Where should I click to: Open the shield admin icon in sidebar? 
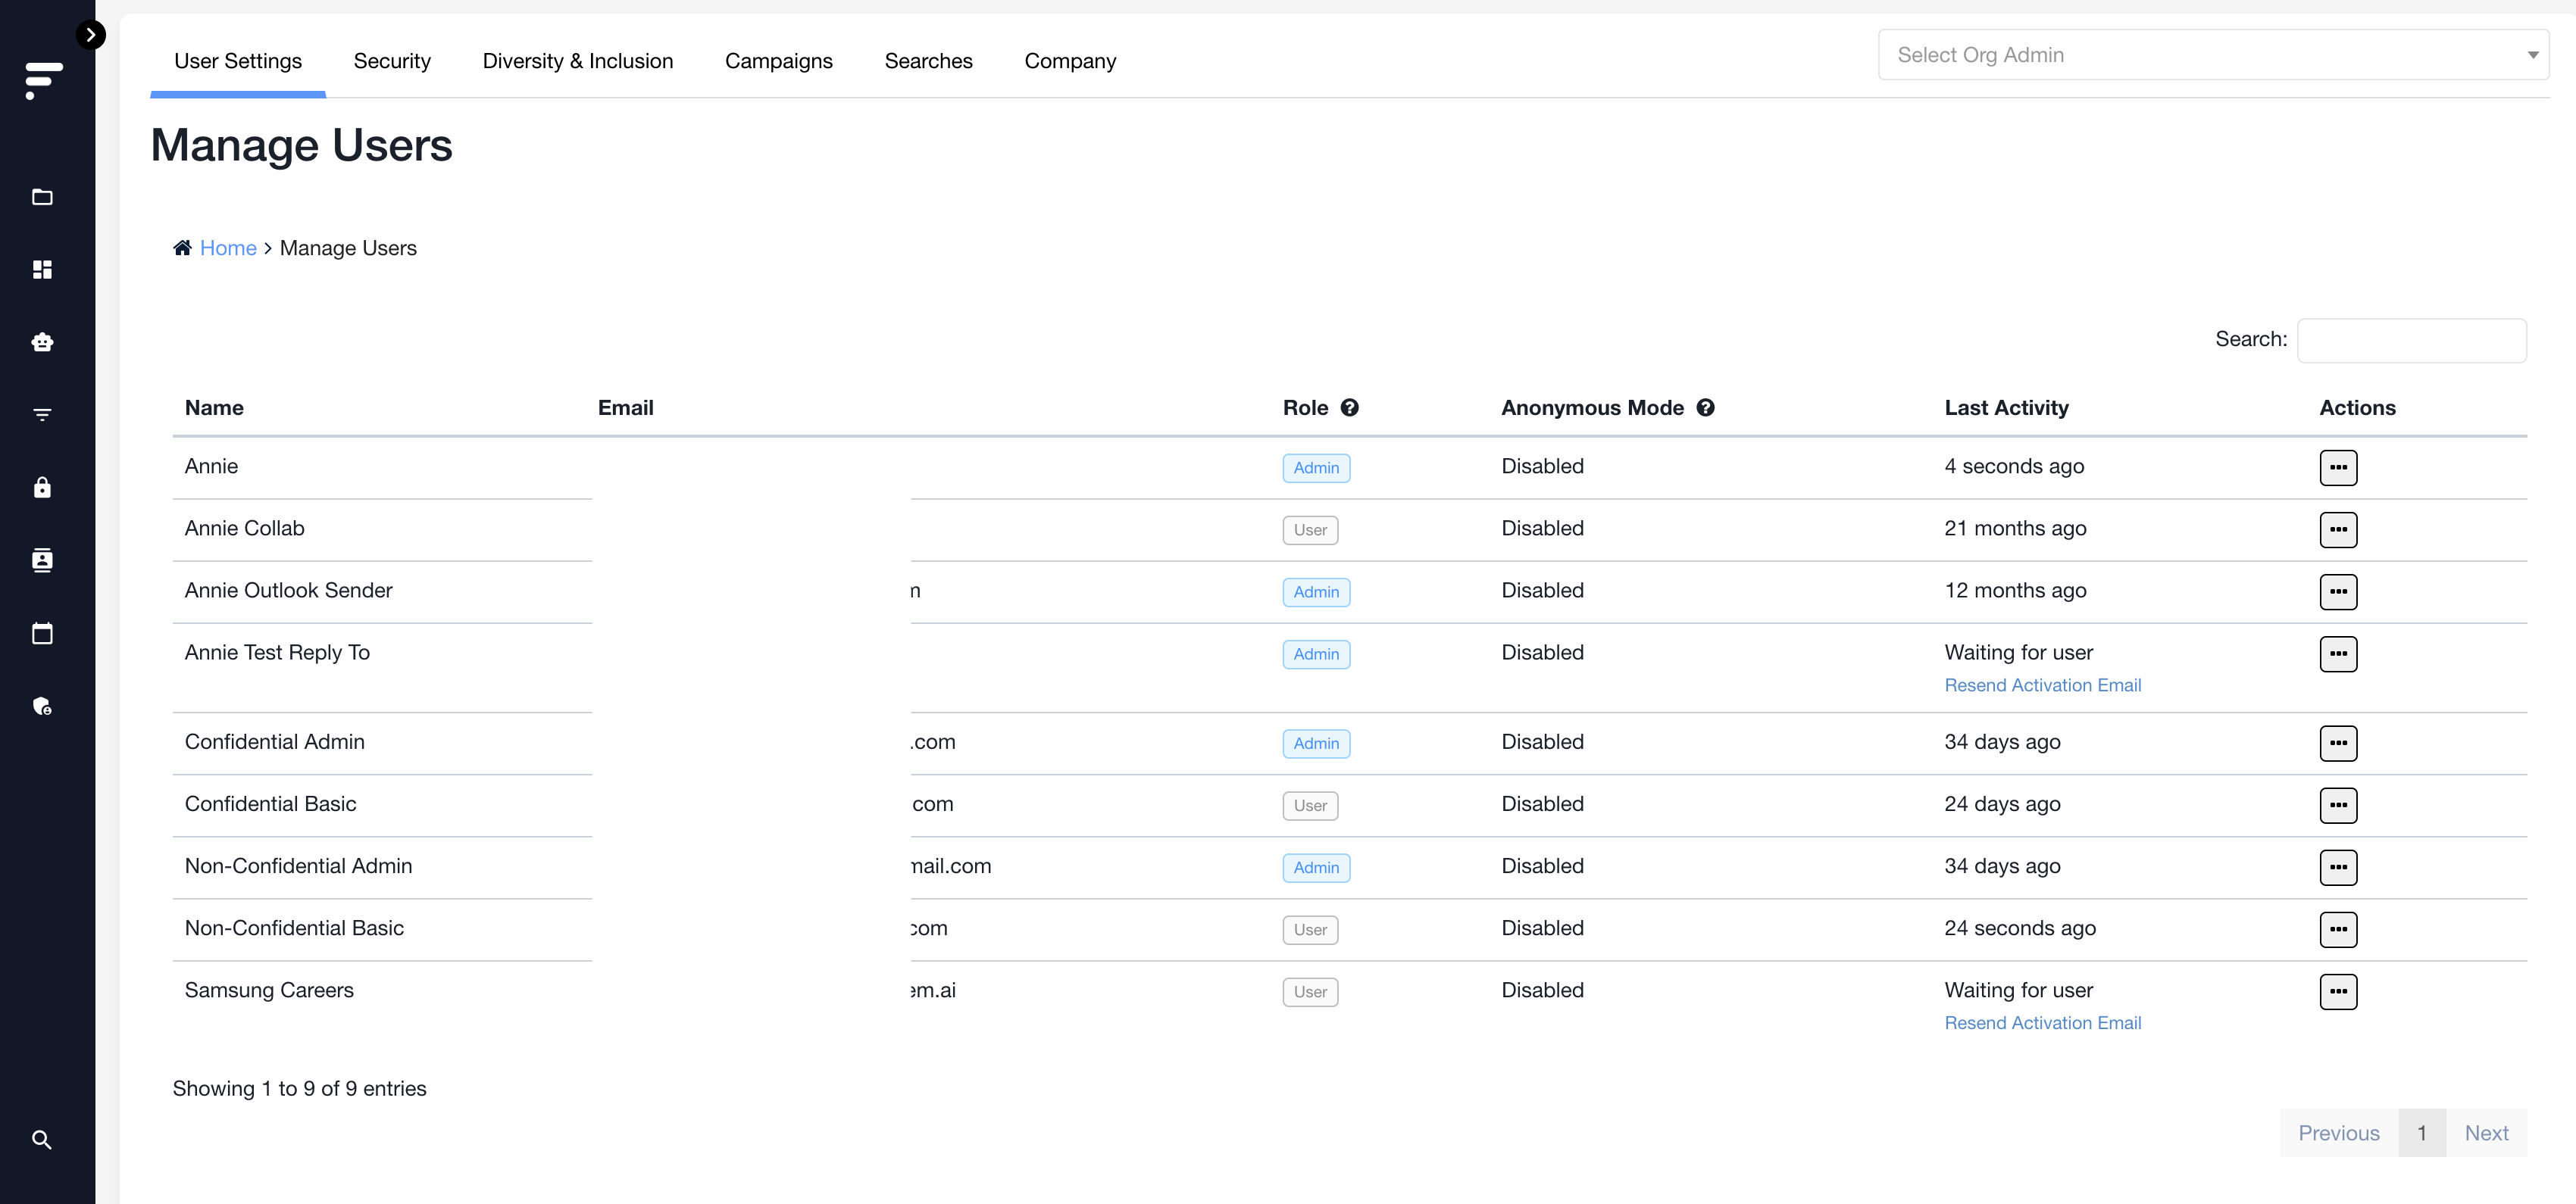pos(42,706)
